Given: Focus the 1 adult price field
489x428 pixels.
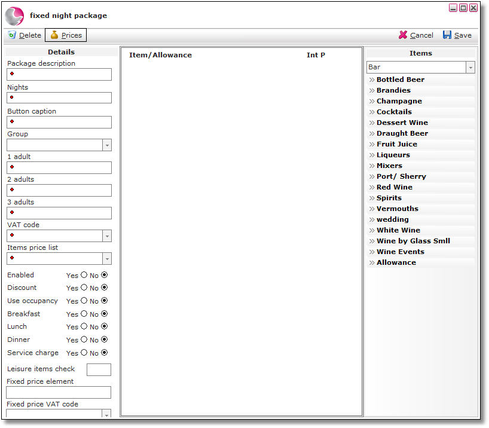Looking at the screenshot, I should pos(59,167).
